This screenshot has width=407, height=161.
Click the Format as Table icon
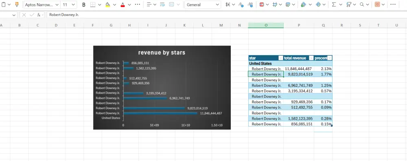click(x=288, y=4)
